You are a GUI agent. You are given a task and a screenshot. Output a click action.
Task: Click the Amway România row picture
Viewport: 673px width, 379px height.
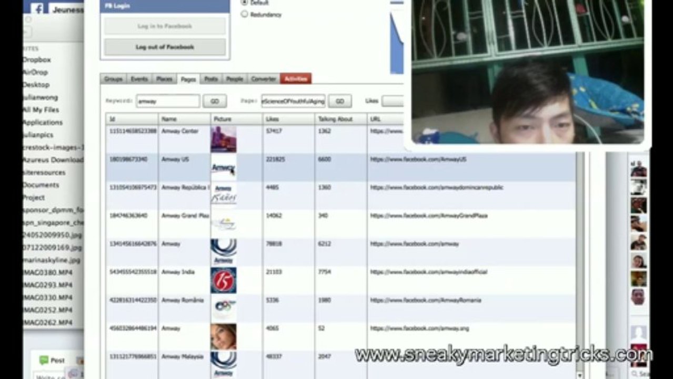[224, 308]
